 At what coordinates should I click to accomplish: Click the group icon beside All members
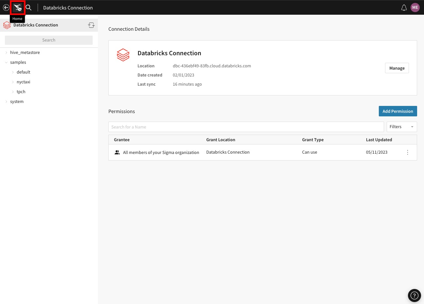(x=117, y=152)
